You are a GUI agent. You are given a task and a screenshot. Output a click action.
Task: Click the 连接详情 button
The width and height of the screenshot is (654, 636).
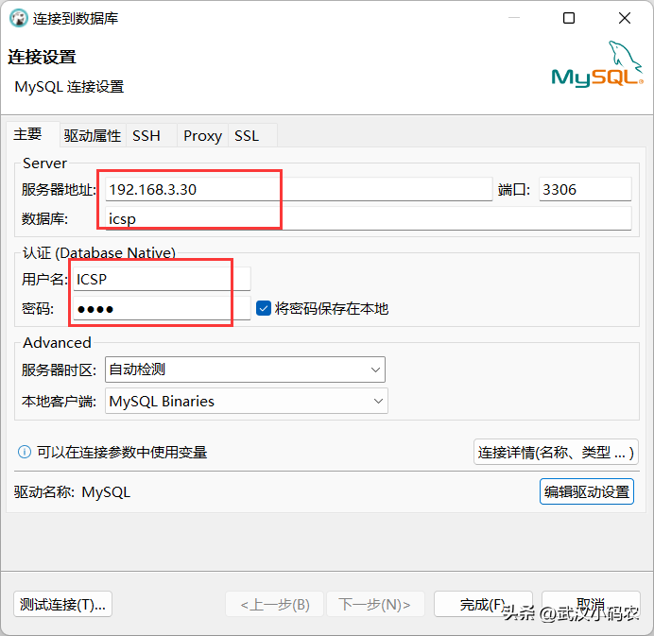coord(555,452)
